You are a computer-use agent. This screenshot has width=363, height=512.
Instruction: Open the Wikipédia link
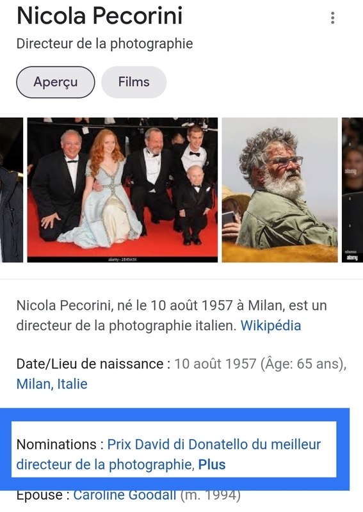point(271,326)
